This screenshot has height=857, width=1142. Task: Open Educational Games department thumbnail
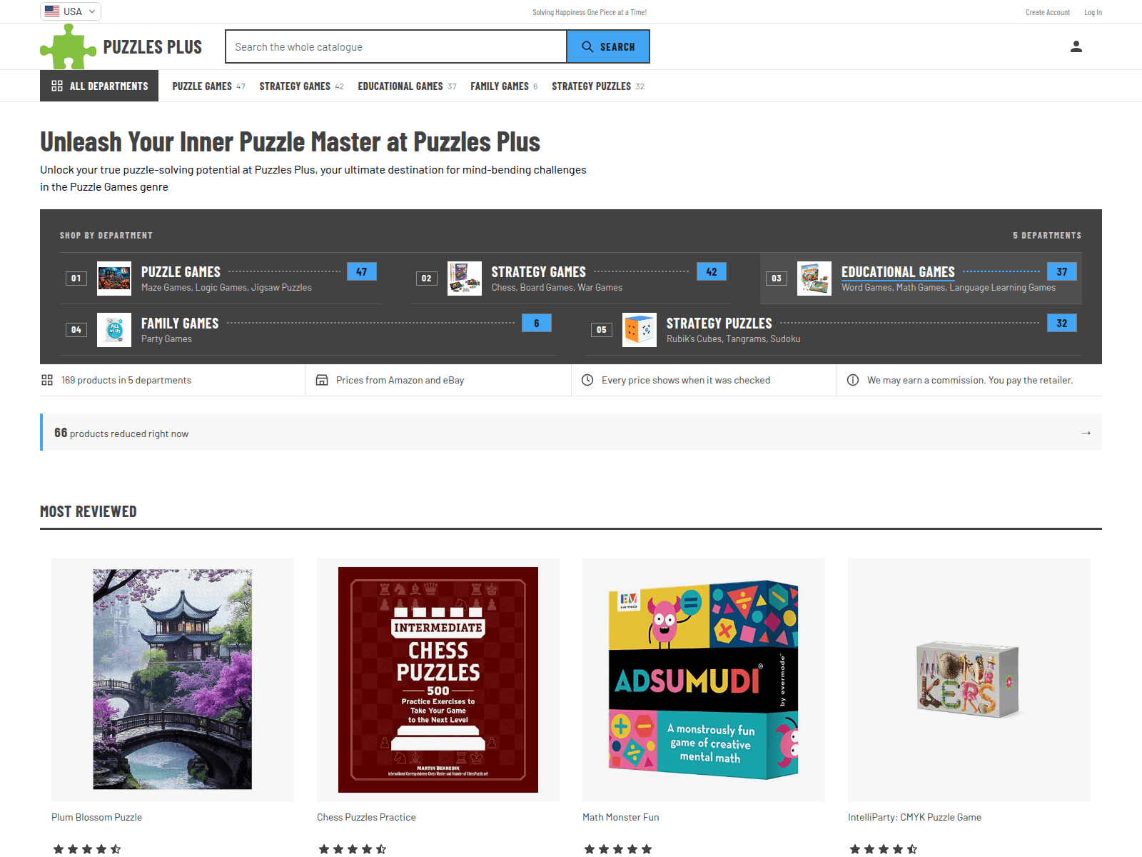coord(814,279)
